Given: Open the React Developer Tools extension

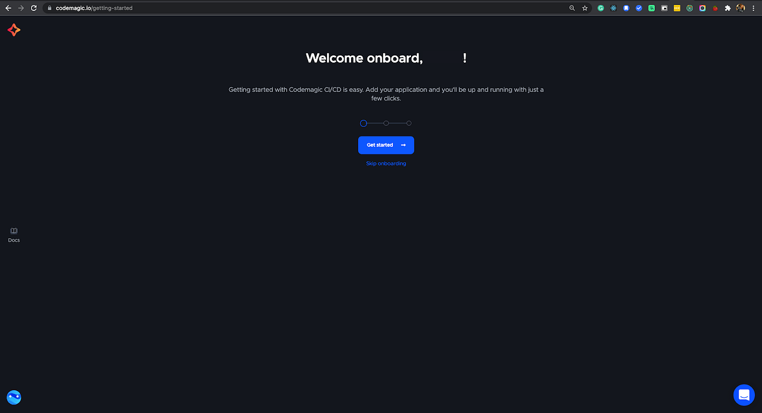Looking at the screenshot, I should tap(613, 8).
